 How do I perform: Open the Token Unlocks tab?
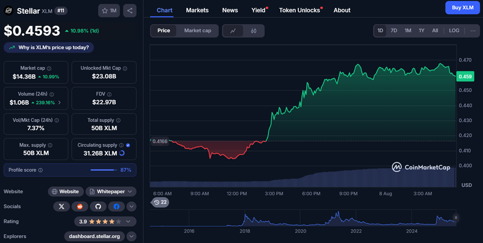[299, 10]
